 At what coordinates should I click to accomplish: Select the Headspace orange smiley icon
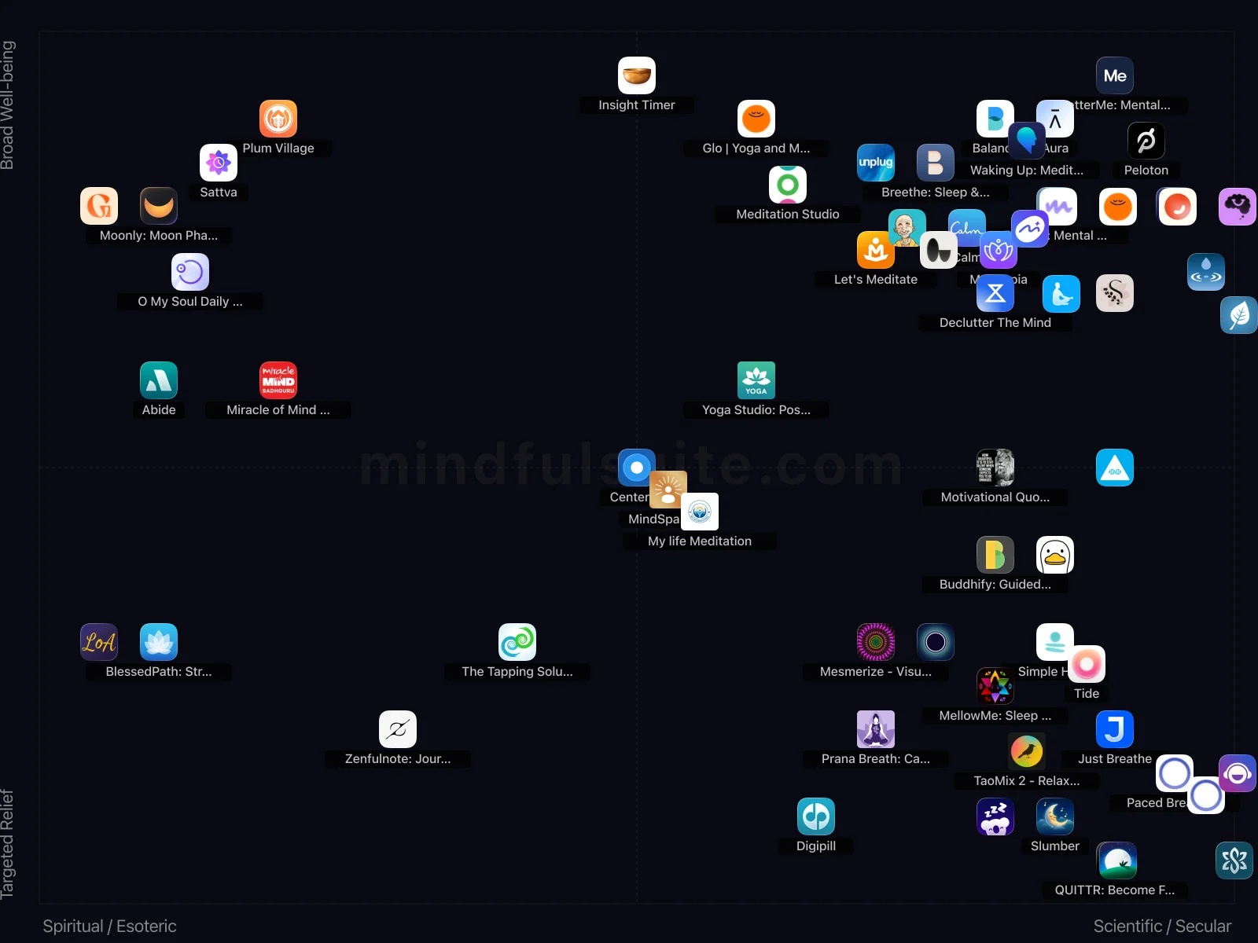point(1117,207)
